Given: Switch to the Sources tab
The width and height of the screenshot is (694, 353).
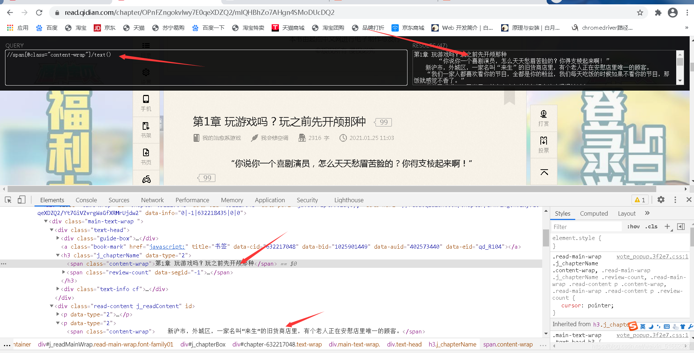Looking at the screenshot, I should pos(119,200).
